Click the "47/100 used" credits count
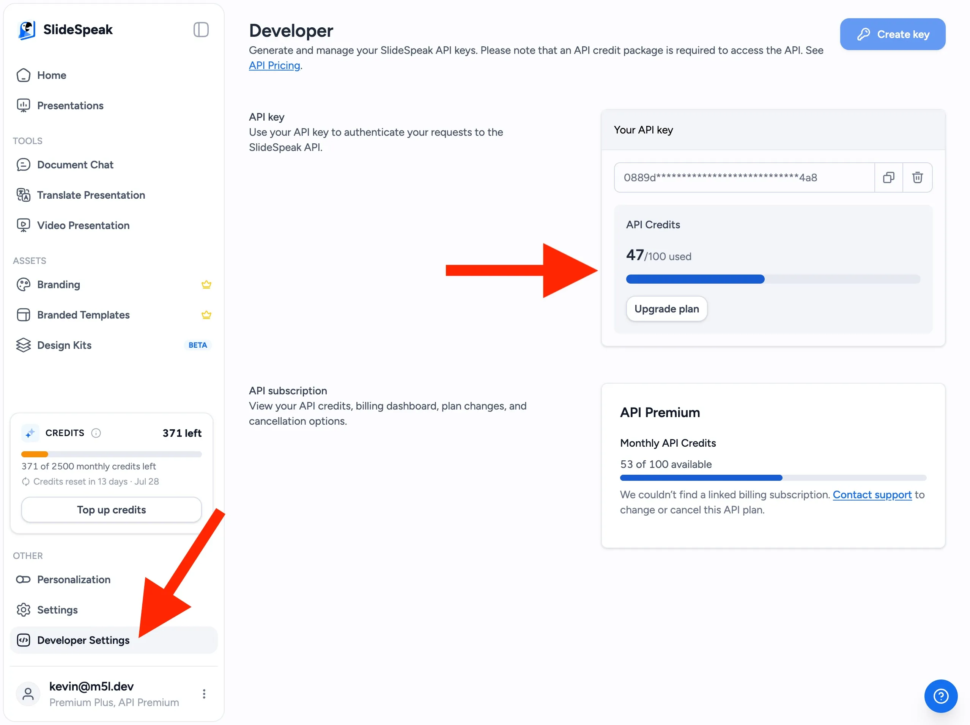Image resolution: width=970 pixels, height=725 pixels. pyautogui.click(x=658, y=256)
